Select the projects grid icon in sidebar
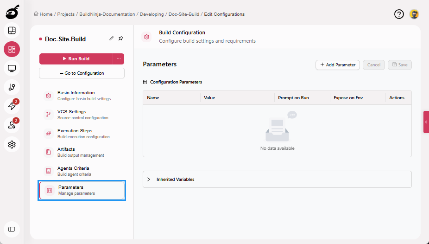The image size is (429, 244). pos(12,49)
